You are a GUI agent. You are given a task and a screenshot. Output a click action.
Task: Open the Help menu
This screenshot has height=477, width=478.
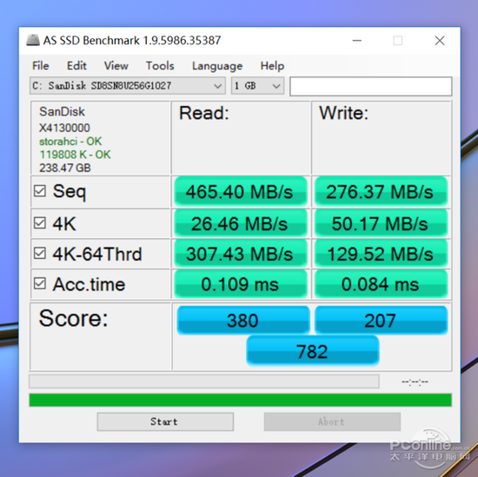coord(272,66)
